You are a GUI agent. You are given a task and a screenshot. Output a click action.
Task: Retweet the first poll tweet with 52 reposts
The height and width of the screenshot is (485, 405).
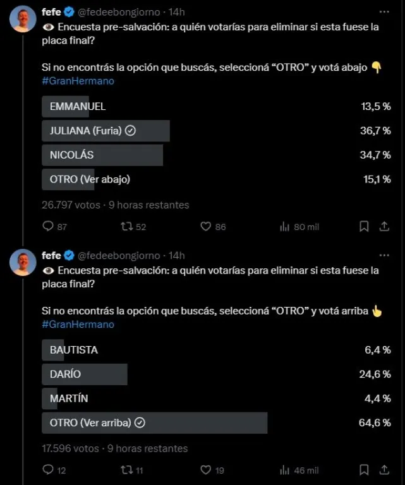point(133,227)
